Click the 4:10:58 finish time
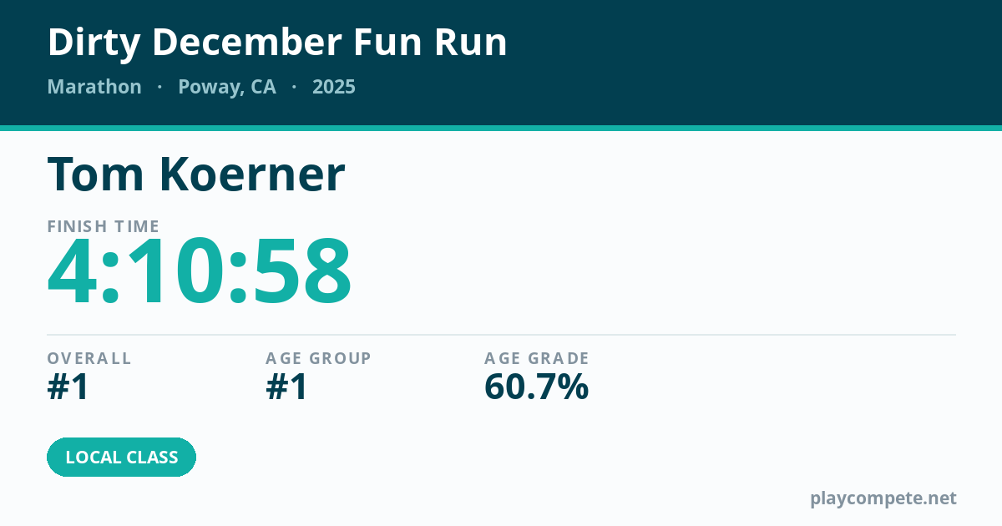 (200, 272)
